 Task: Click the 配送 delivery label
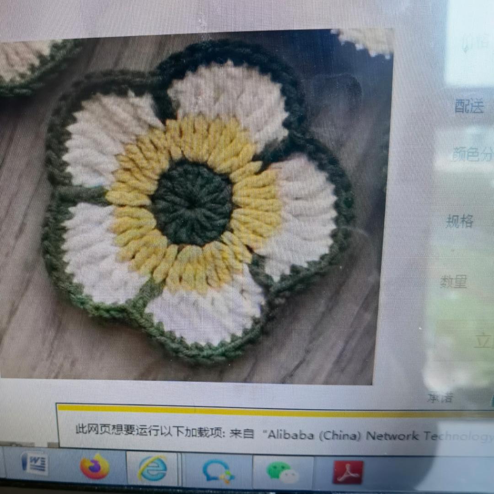(x=469, y=106)
